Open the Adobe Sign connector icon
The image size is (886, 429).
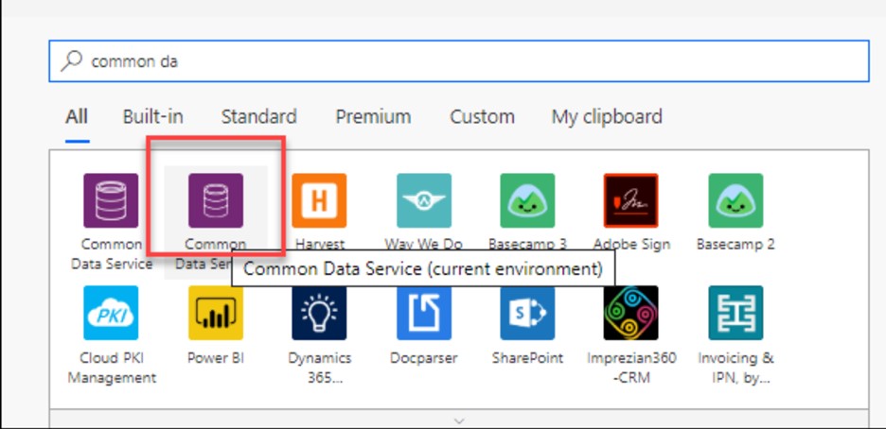(x=631, y=200)
